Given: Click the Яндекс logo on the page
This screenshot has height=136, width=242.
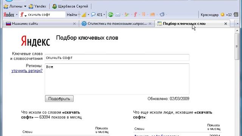Looking at the screenshot, I should [x=35, y=41].
